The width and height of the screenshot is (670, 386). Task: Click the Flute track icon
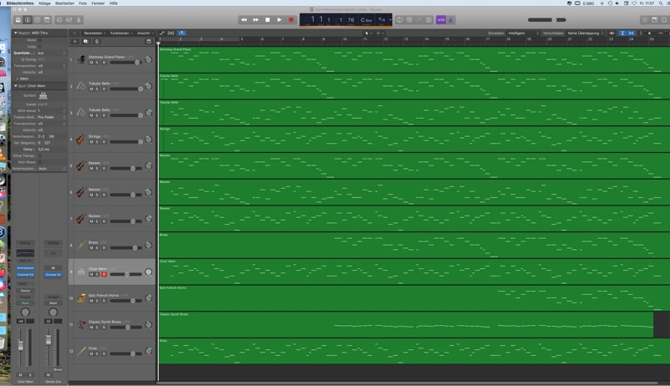tap(81, 351)
